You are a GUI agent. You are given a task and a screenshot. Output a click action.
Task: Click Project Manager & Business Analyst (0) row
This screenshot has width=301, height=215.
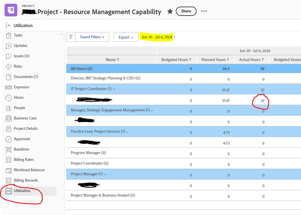[183, 196]
